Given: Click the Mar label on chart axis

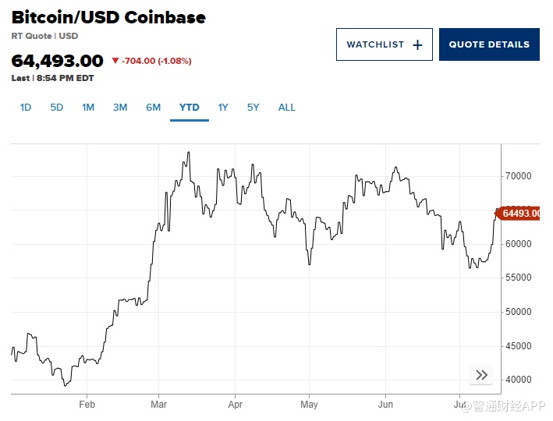Looking at the screenshot, I should [159, 405].
